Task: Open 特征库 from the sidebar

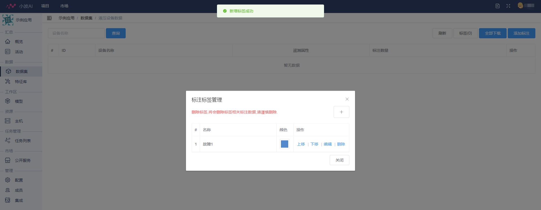Action: 21,82
